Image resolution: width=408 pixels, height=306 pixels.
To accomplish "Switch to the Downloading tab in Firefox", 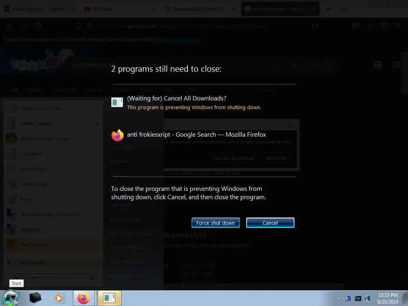I will (200, 9).
